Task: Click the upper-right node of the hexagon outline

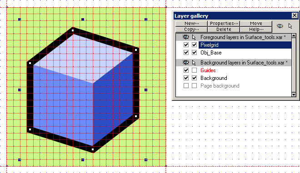Action: pyautogui.click(x=136, y=50)
